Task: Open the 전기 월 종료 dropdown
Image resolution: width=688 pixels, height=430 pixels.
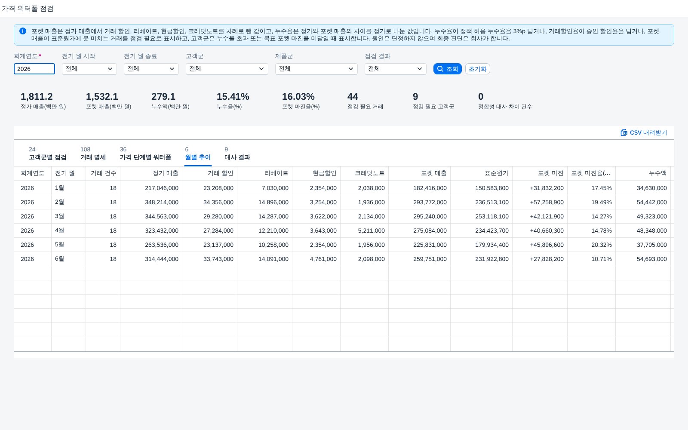Action: point(151,69)
